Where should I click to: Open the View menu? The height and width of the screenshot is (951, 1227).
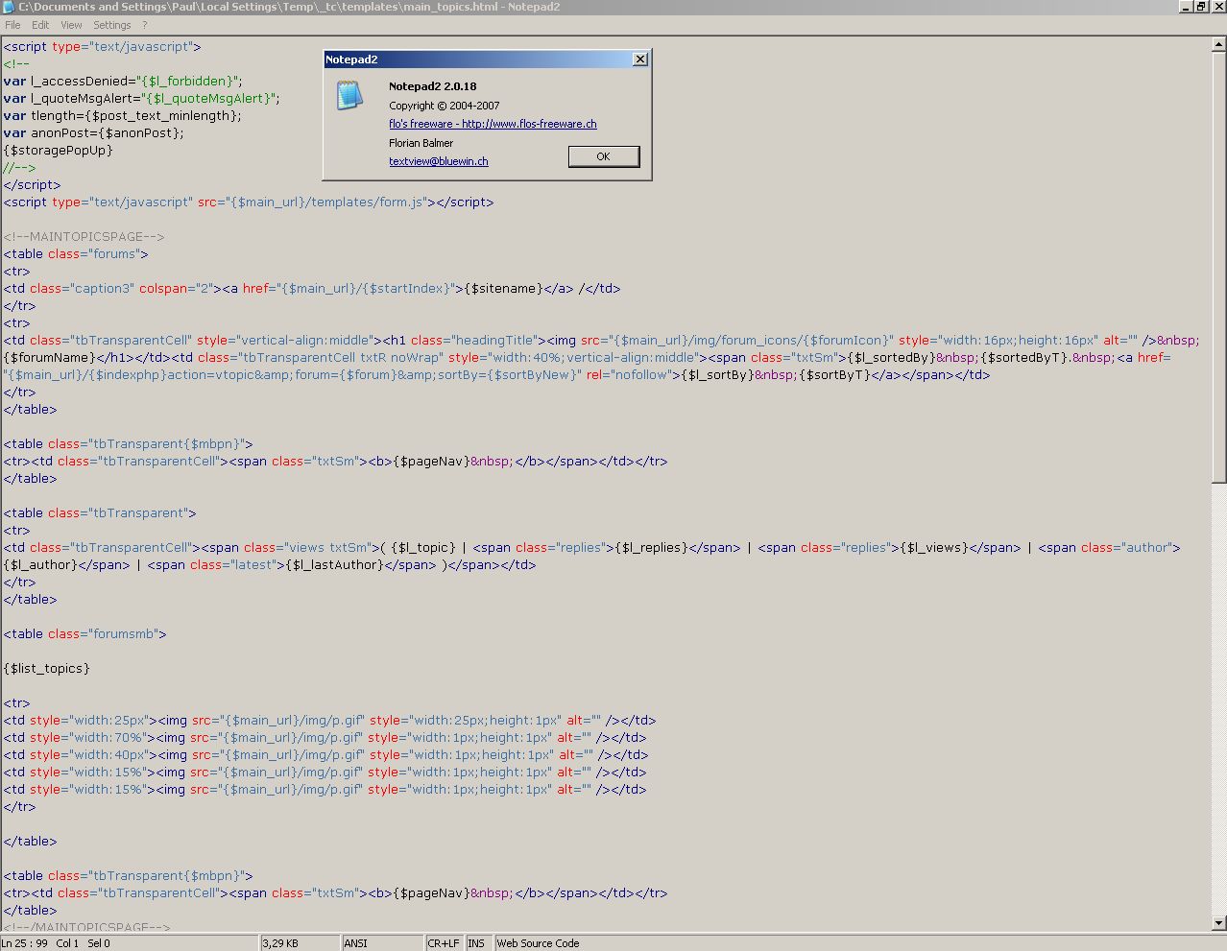[71, 25]
